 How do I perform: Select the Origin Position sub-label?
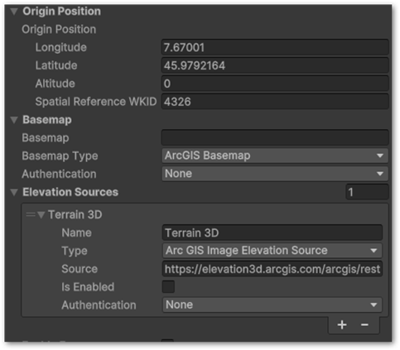59,30
